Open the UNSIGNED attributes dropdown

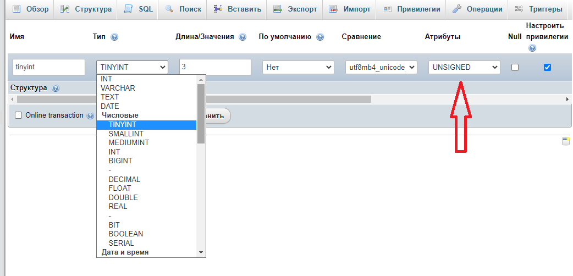pos(464,67)
